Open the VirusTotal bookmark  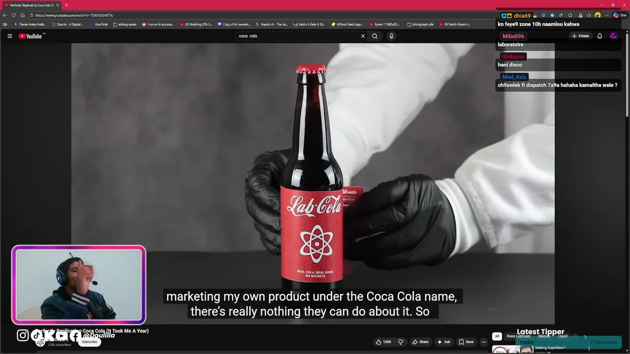tap(99, 24)
